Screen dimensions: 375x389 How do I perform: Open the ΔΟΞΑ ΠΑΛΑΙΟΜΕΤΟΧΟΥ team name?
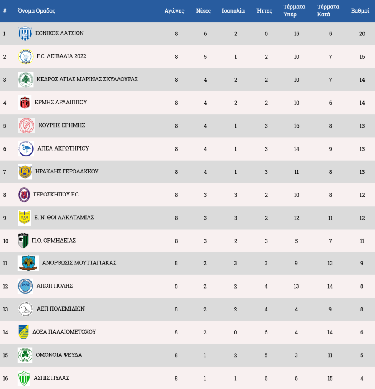(64, 332)
